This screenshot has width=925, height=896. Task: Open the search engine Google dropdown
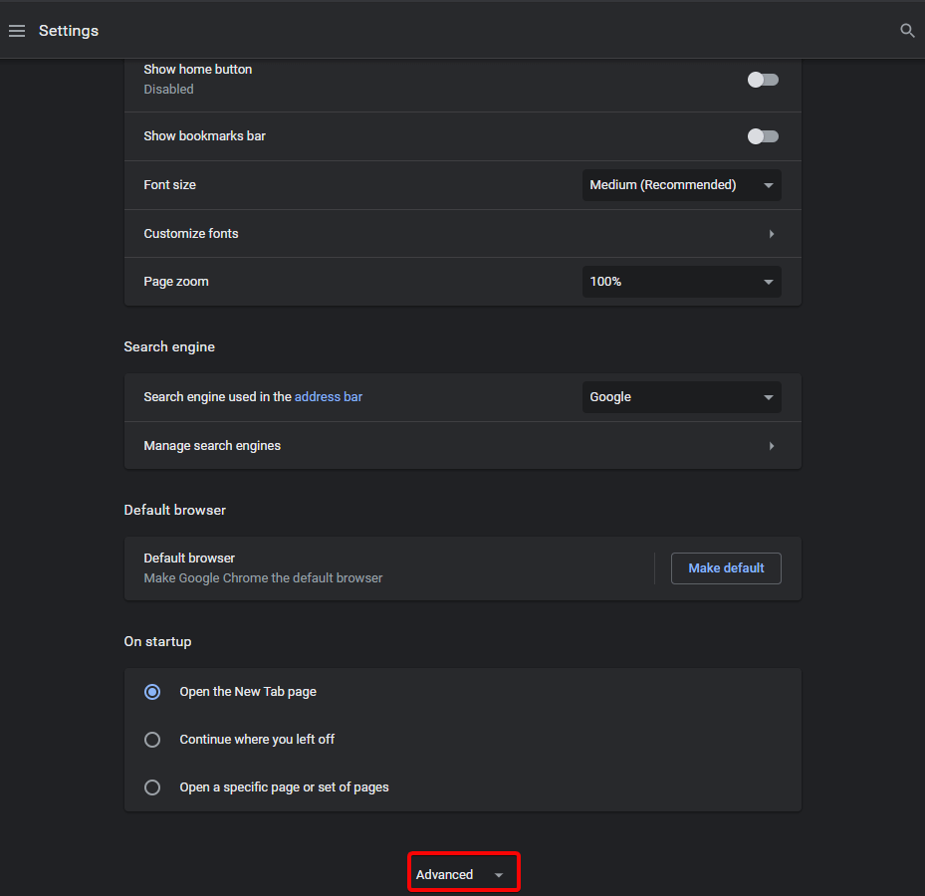[681, 397]
